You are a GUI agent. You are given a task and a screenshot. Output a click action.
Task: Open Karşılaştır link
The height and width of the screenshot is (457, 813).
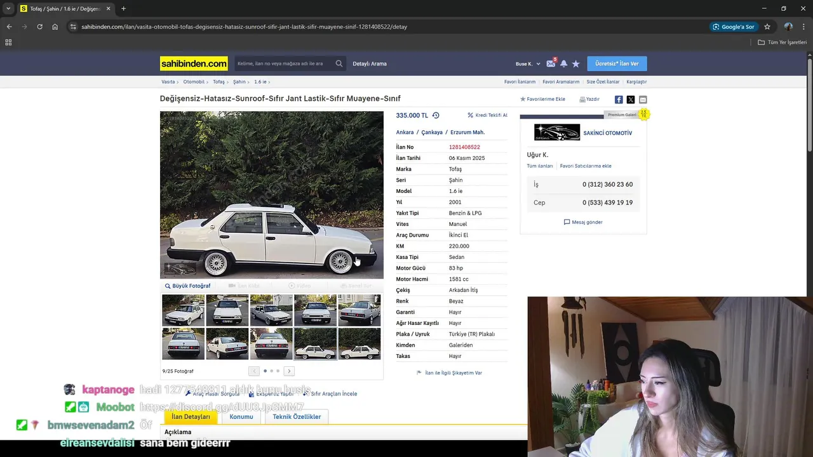click(636, 82)
